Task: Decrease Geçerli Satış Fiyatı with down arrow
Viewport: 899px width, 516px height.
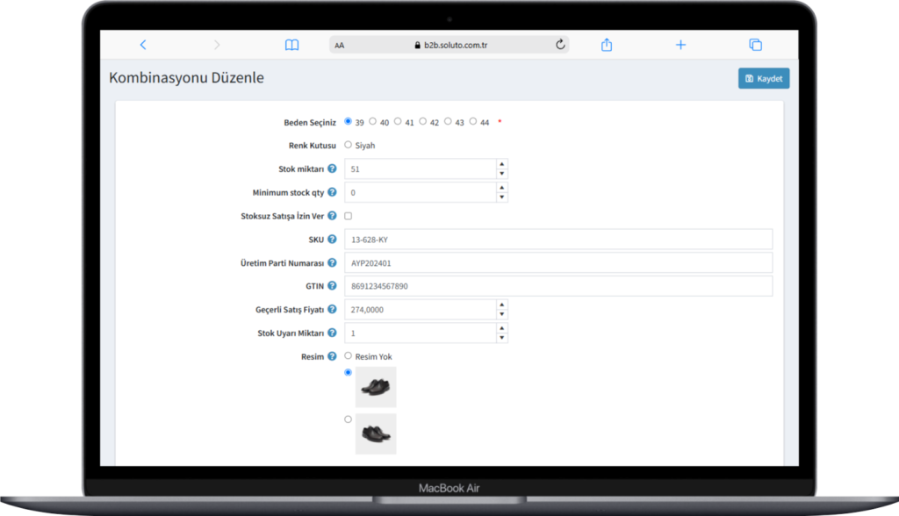Action: (501, 314)
